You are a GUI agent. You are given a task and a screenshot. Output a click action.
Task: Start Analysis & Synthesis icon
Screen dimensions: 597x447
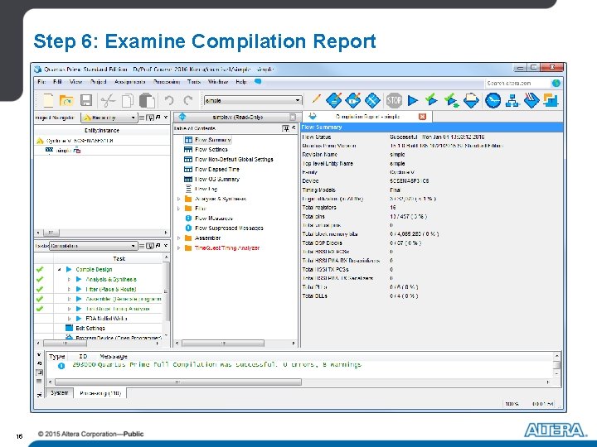(x=451, y=100)
